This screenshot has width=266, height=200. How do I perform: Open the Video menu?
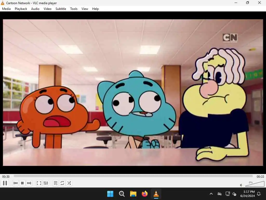point(48,9)
